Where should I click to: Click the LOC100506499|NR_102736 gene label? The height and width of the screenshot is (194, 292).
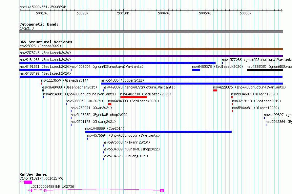click(x=52, y=186)
